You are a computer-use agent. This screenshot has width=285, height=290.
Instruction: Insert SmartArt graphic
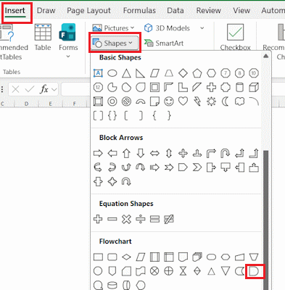click(164, 43)
